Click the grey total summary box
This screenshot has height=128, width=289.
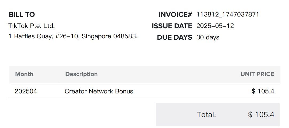(x=218, y=114)
